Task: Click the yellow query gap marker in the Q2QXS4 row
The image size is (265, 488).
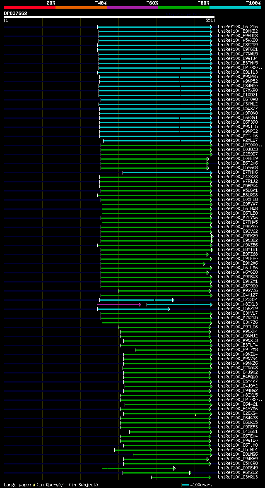Action: (195, 415)
